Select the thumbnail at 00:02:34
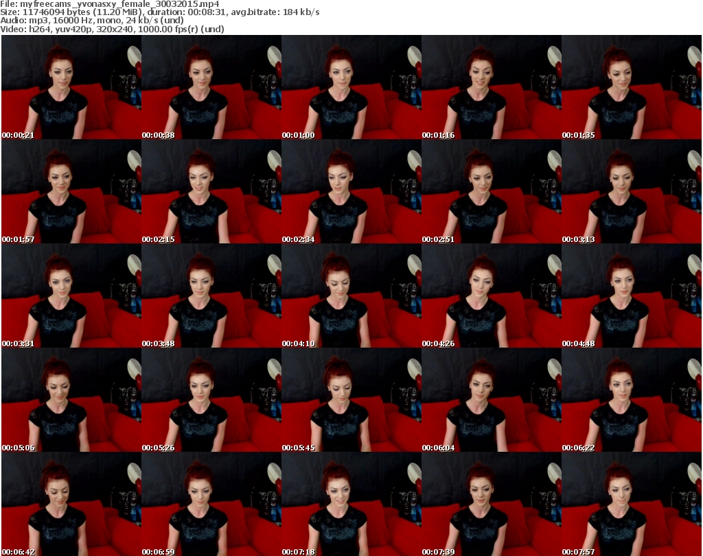 click(x=351, y=191)
